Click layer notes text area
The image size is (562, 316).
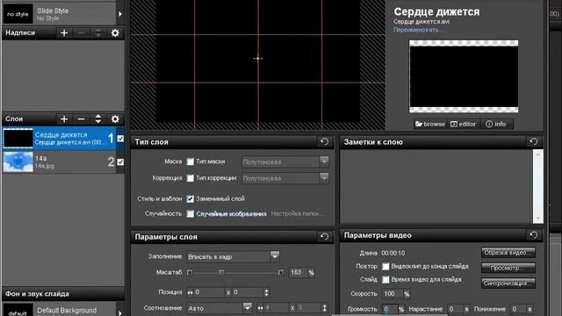coord(436,186)
